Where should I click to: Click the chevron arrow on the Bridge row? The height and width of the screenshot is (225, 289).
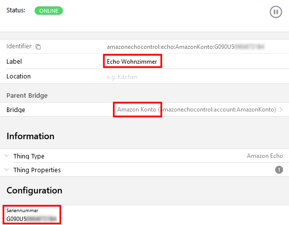pos(281,110)
